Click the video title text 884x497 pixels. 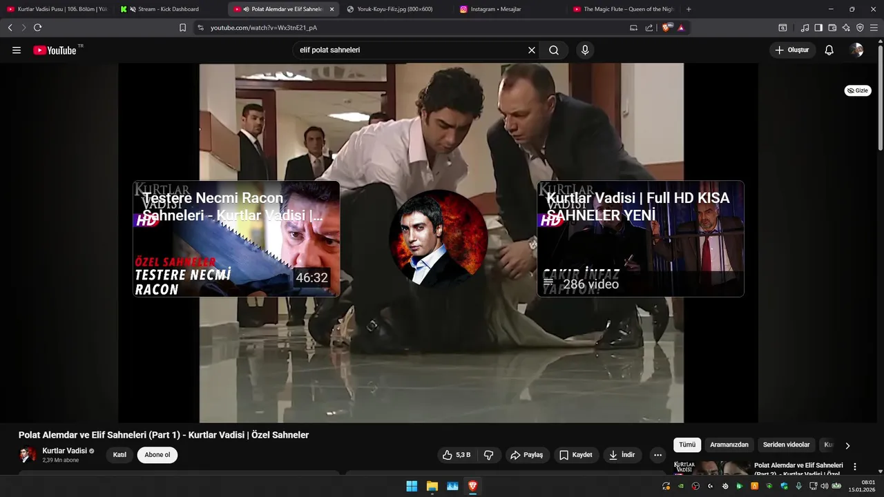(164, 435)
